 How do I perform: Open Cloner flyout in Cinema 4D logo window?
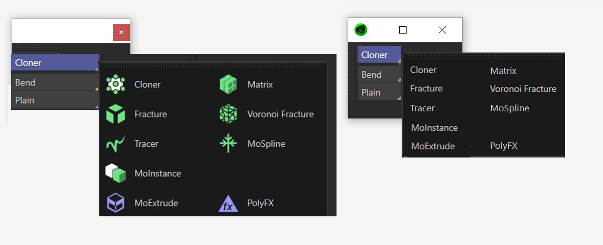(380, 55)
